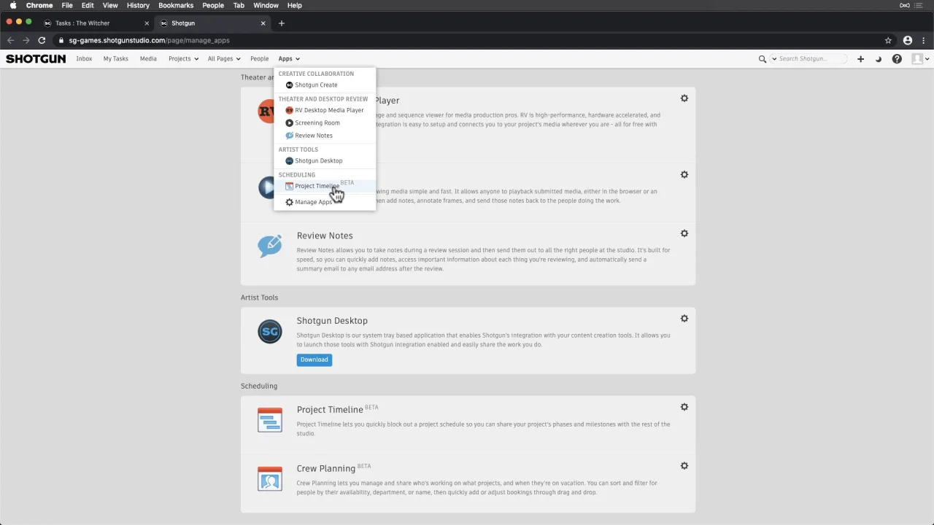934x525 pixels.
Task: Reload the page with browser refresh
Action: point(42,41)
